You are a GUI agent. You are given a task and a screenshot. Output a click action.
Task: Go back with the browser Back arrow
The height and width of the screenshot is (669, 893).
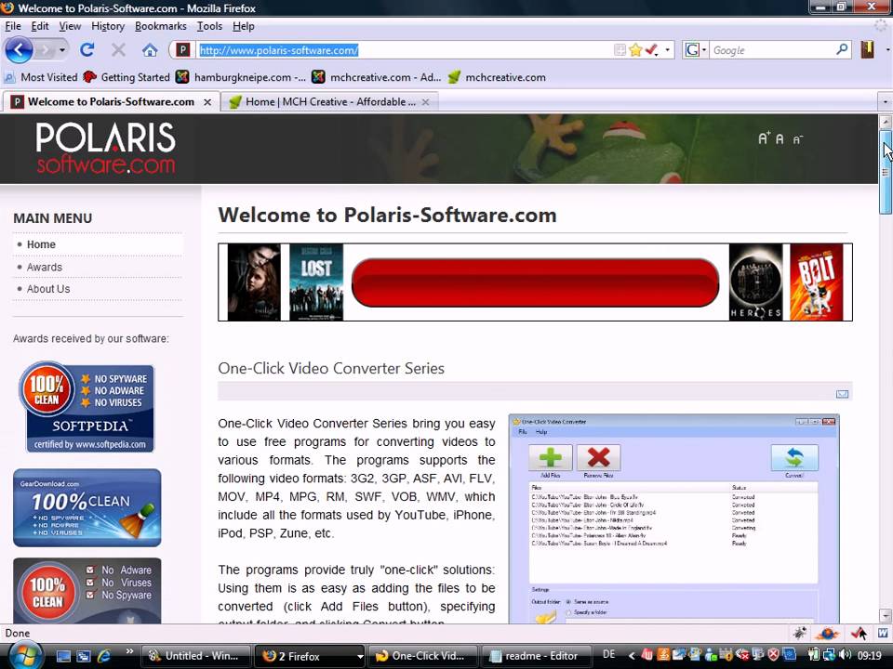19,50
